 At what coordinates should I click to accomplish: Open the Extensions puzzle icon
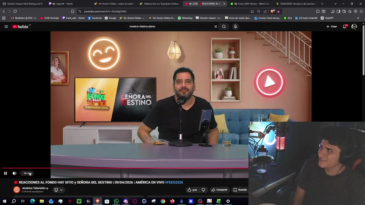pyautogui.click(x=318, y=11)
